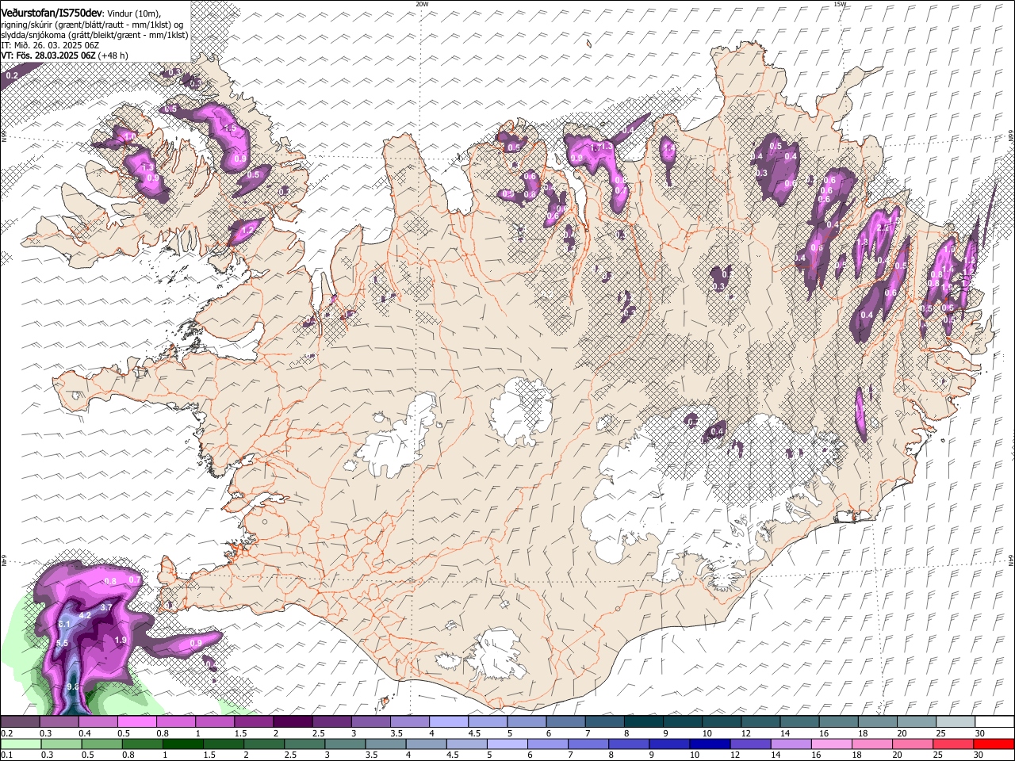Click the '(+48 h)' forecast offset text

(113, 55)
